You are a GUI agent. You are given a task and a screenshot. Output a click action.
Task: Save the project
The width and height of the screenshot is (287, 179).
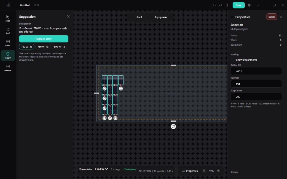pyautogui.click(x=239, y=5)
